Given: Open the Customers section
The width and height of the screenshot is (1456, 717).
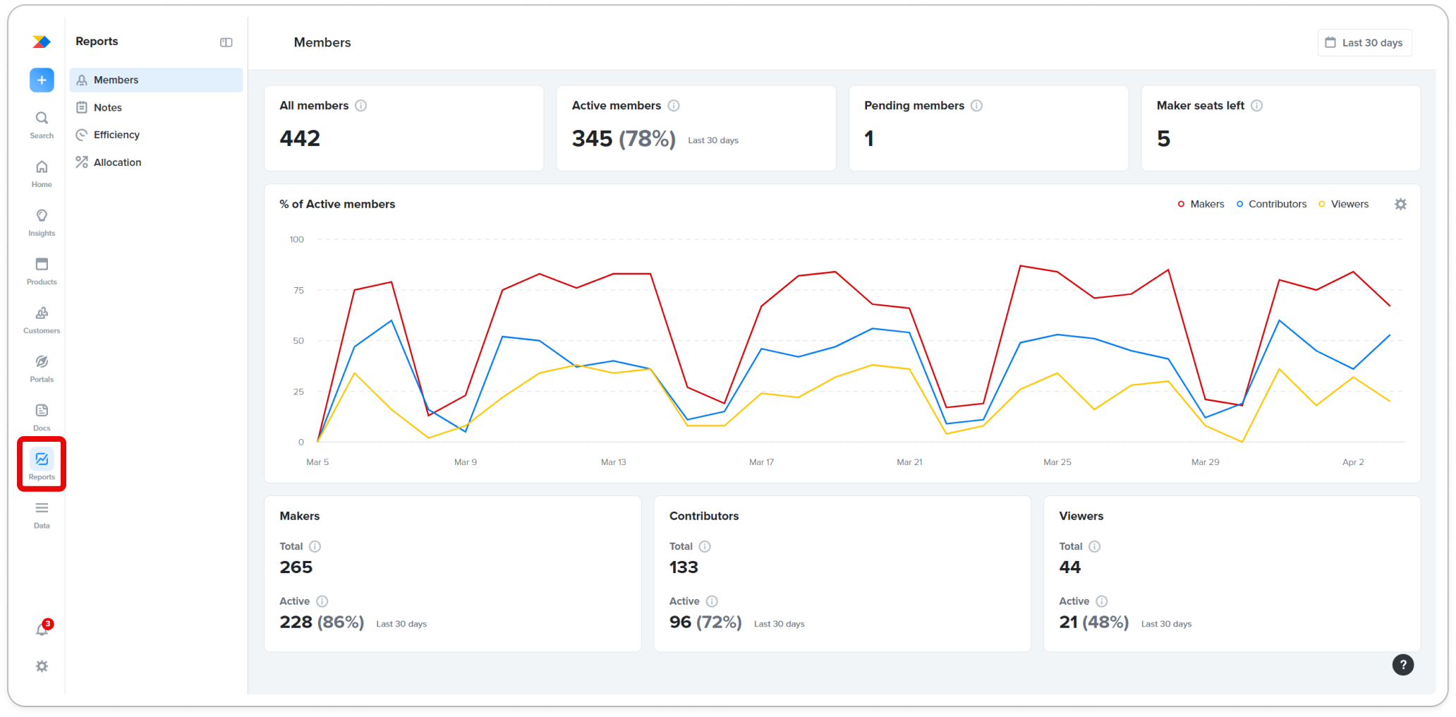Looking at the screenshot, I should (42, 320).
